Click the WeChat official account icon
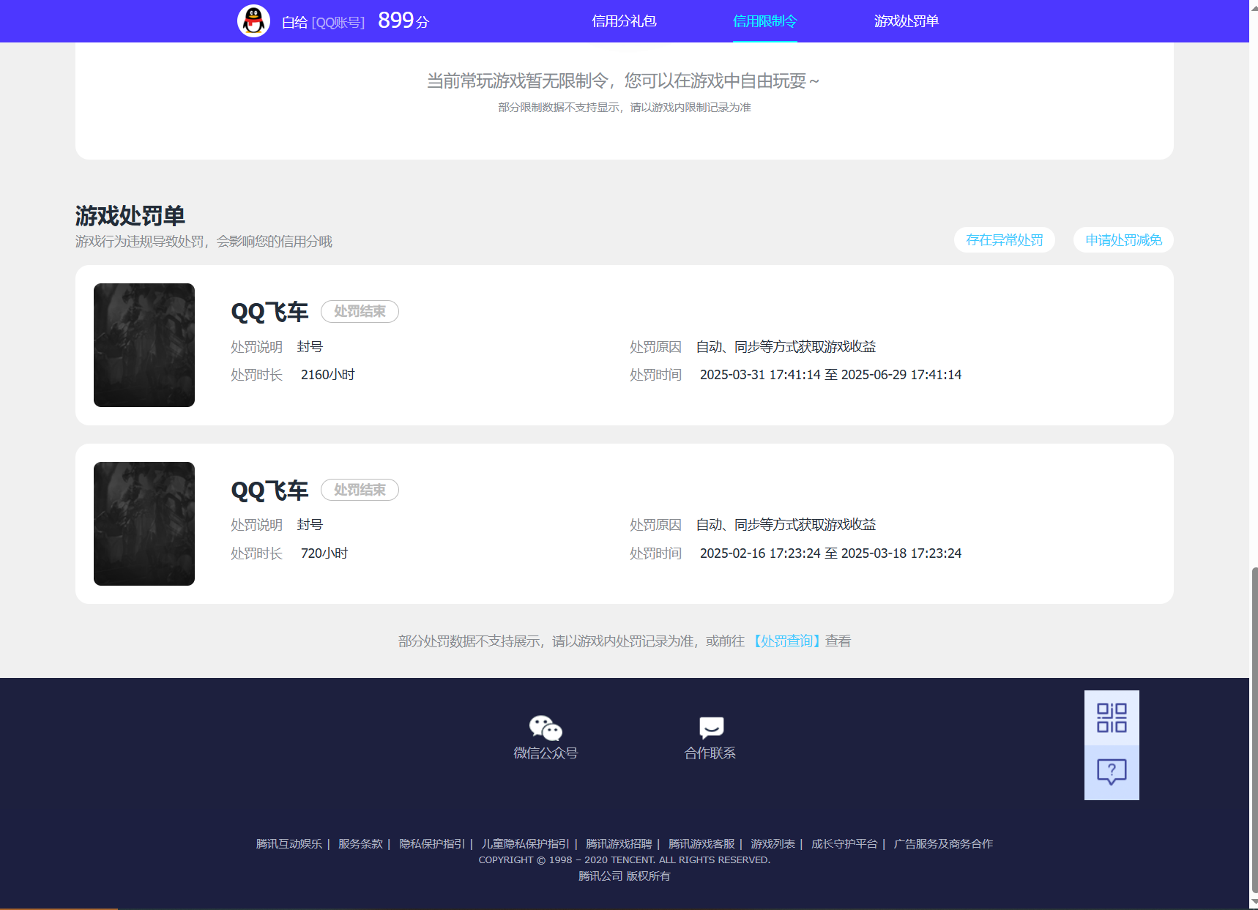 point(546,728)
